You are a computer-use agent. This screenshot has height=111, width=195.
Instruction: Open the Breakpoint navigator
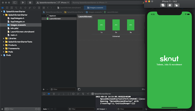click(x=34, y=8)
